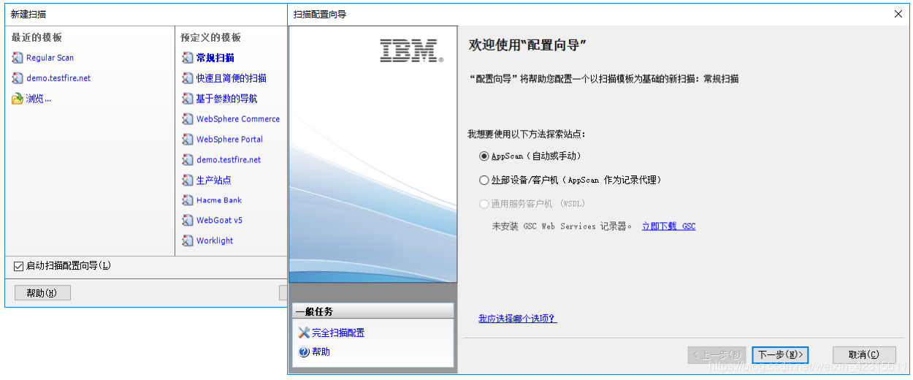Toggle the 启动扫描配置向导 checkbox
The width and height of the screenshot is (913, 380).
19,266
